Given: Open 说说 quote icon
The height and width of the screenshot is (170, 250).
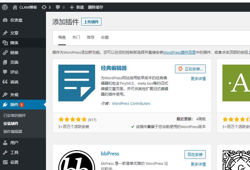Looking at the screenshot, I should (x=5, y=82).
